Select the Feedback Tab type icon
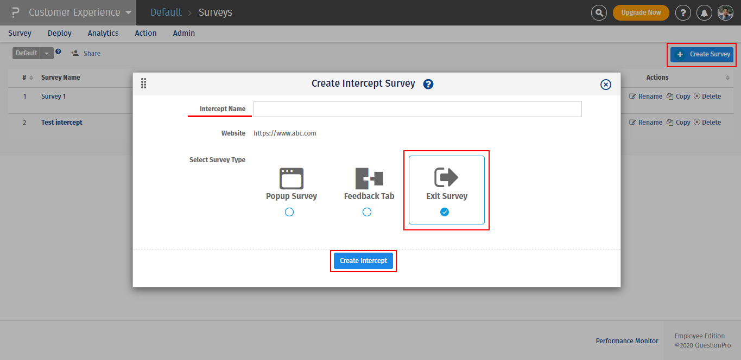The image size is (741, 360). coord(369,178)
